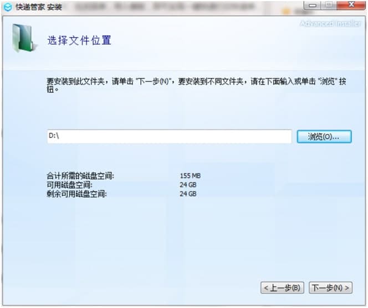Return to previous step with 上一步(B)
Screen dimensions: 368x308
click(282, 288)
